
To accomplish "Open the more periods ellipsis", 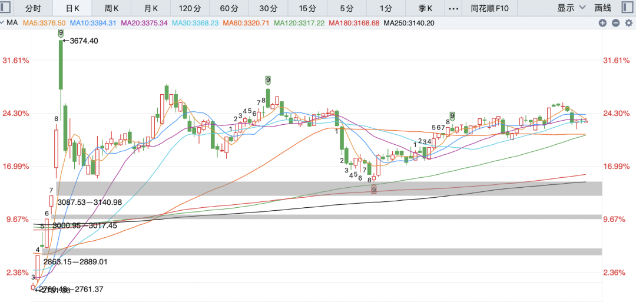I will click(x=454, y=8).
